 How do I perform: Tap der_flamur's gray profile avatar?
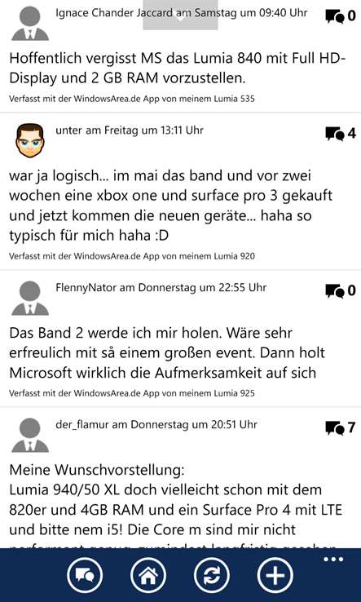coord(30,435)
